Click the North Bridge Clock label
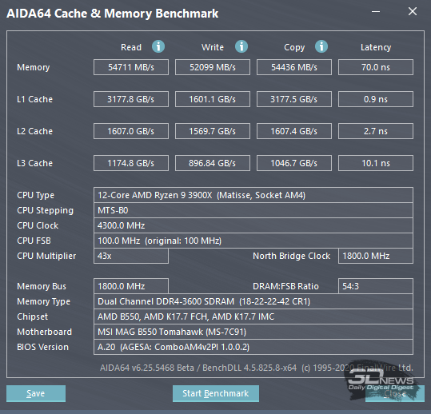Screen dimensions: 431x414 [291, 256]
